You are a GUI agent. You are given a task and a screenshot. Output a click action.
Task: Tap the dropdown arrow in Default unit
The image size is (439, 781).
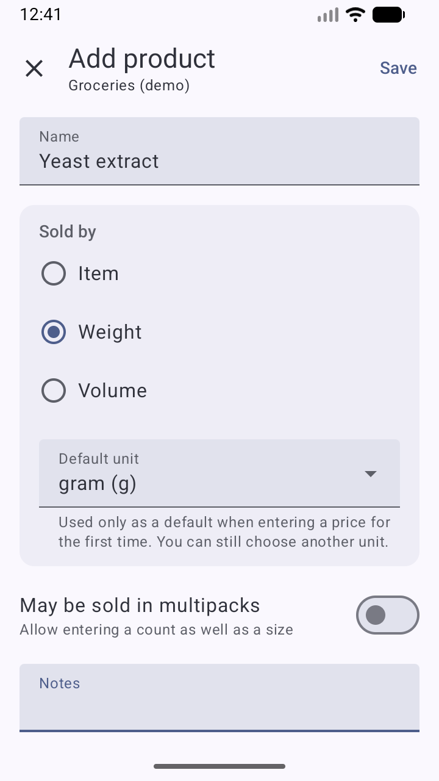(370, 474)
